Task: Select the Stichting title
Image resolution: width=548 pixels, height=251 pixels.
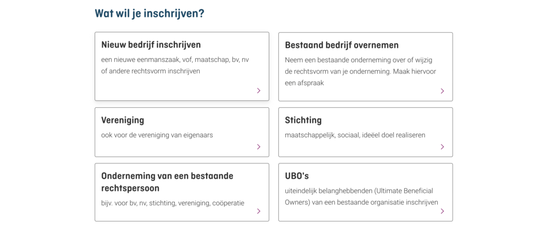Action: 303,120
